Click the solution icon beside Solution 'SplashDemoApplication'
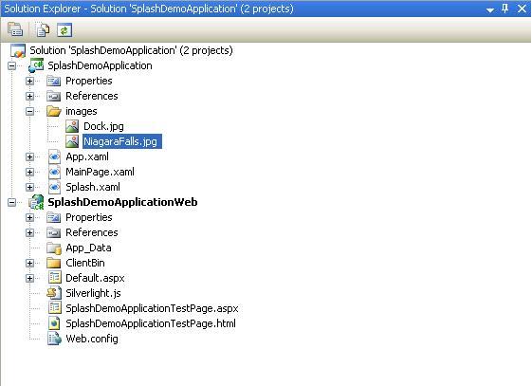 (x=18, y=50)
